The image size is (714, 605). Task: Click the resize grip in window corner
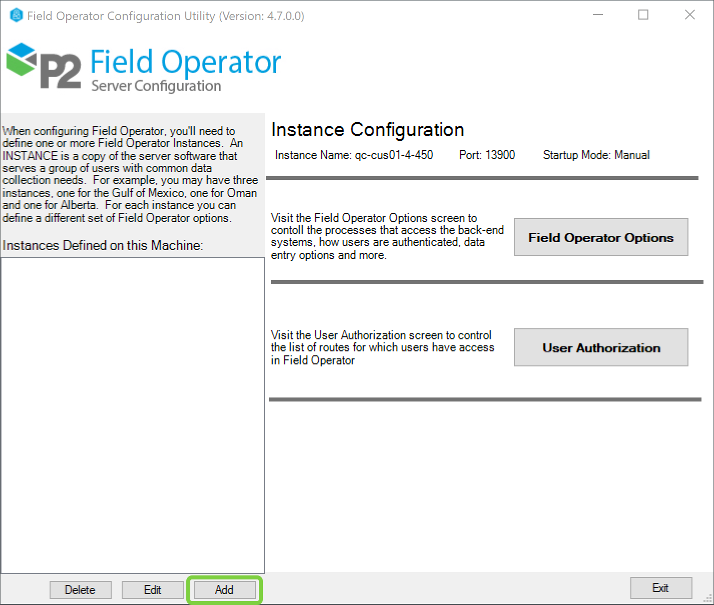[708, 599]
